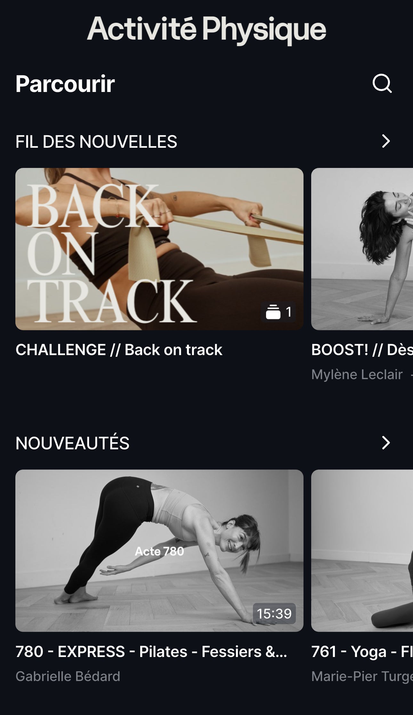Expand the NOUVEAUTÉS section chevron

click(x=386, y=443)
